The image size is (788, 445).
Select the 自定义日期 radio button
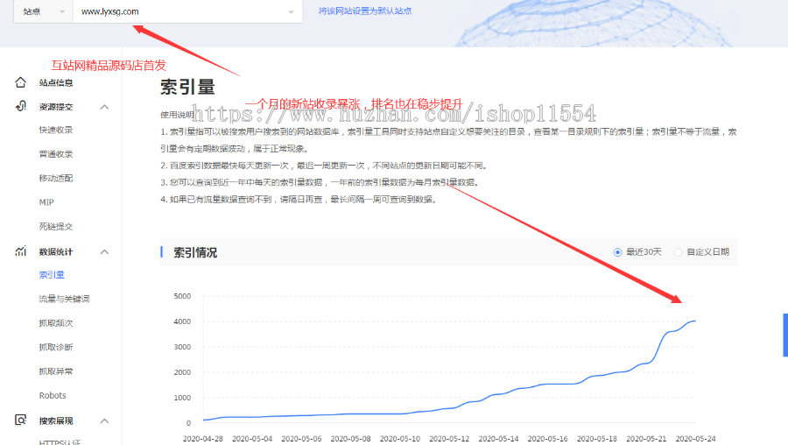tap(679, 252)
